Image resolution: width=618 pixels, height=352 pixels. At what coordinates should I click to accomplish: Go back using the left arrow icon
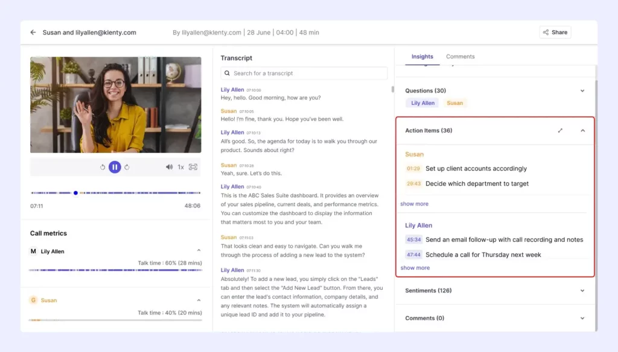click(x=33, y=33)
